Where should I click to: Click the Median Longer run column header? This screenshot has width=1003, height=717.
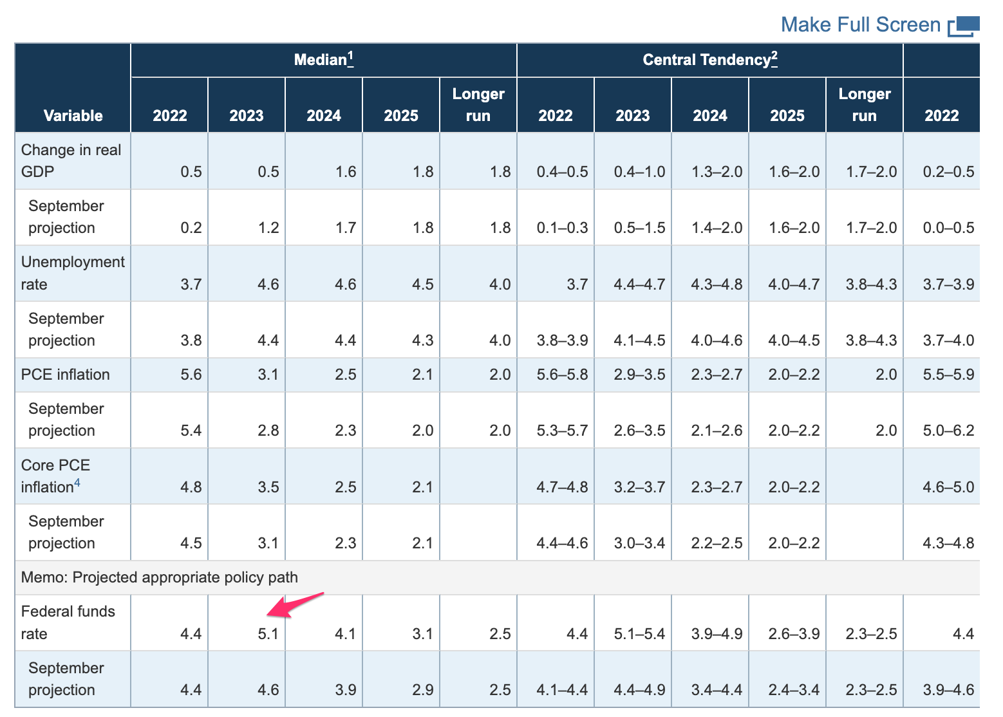point(478,104)
